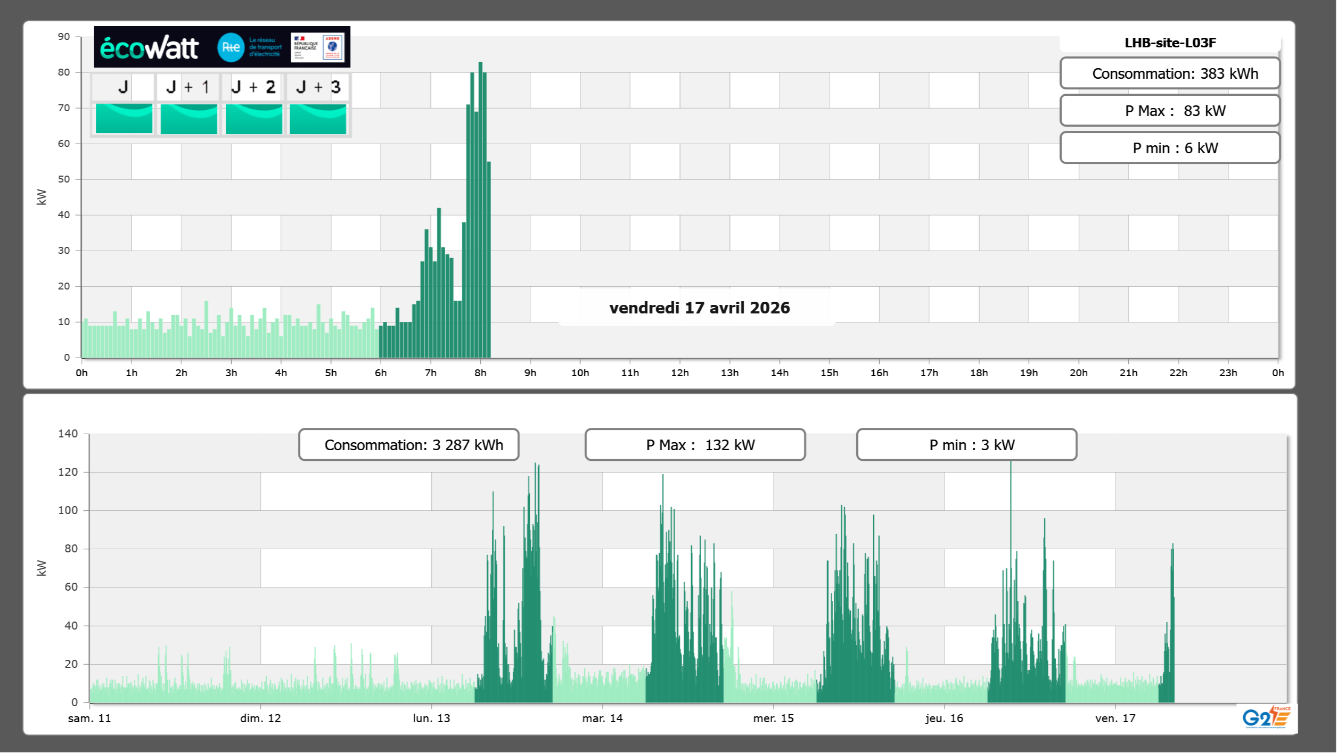The image size is (1337, 753).
Task: Click the P min 3 kW box
Action: (966, 445)
